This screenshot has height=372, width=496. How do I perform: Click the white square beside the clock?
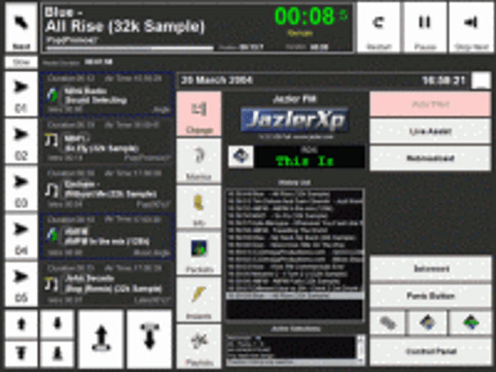tap(481, 80)
